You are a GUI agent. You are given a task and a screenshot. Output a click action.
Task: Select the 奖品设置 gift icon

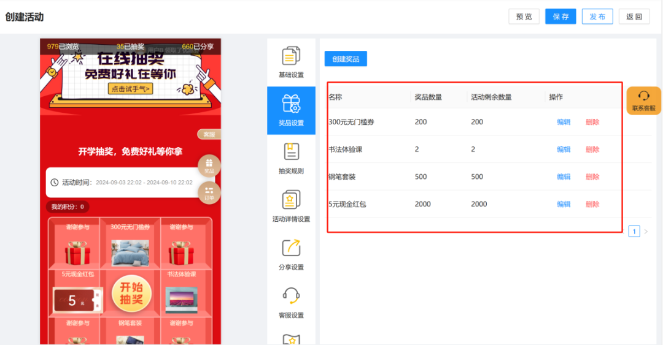click(291, 105)
